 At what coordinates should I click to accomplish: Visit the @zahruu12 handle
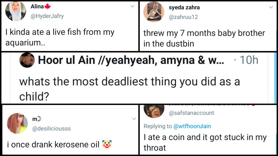tap(183, 17)
